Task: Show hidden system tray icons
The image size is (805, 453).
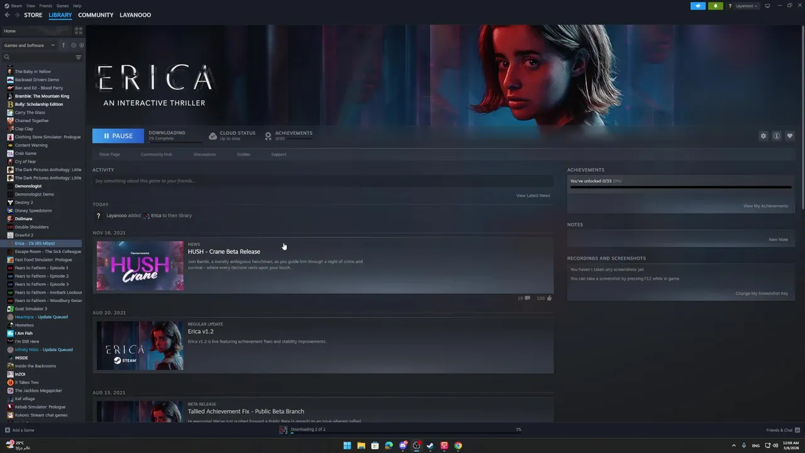Action: point(733,445)
